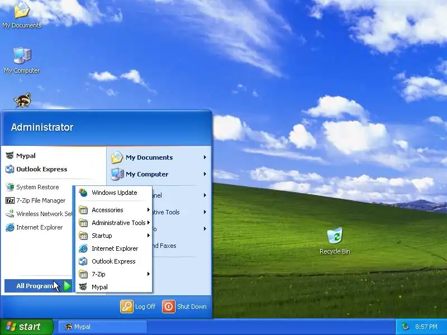447x335 pixels.
Task: Click the Outlook Express icon in pinned list
Action: click(9, 169)
